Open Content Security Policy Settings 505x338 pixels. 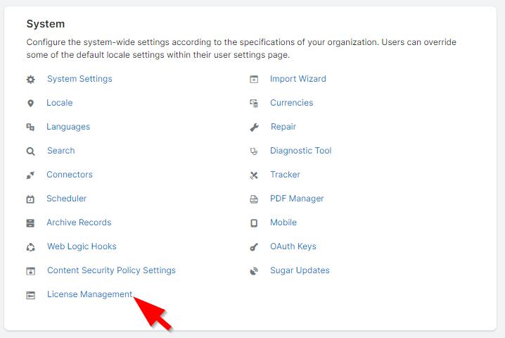click(111, 270)
